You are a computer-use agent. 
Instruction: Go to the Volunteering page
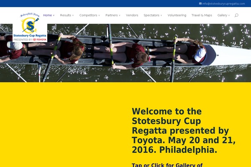point(177,15)
